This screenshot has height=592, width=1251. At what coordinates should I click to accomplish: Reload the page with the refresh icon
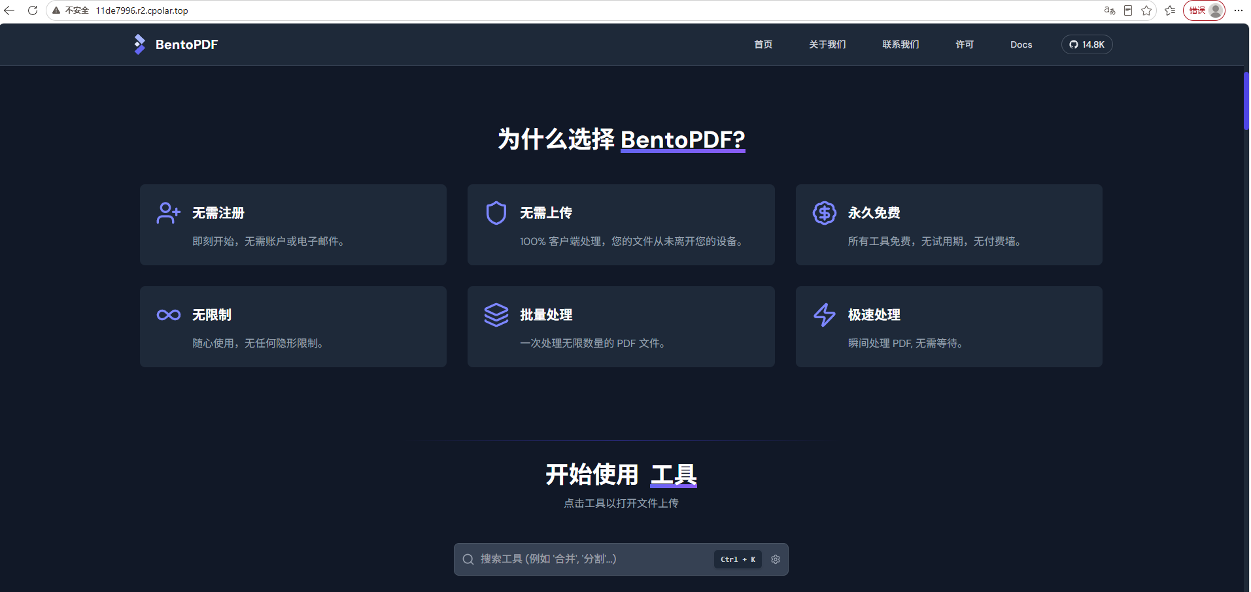33,10
